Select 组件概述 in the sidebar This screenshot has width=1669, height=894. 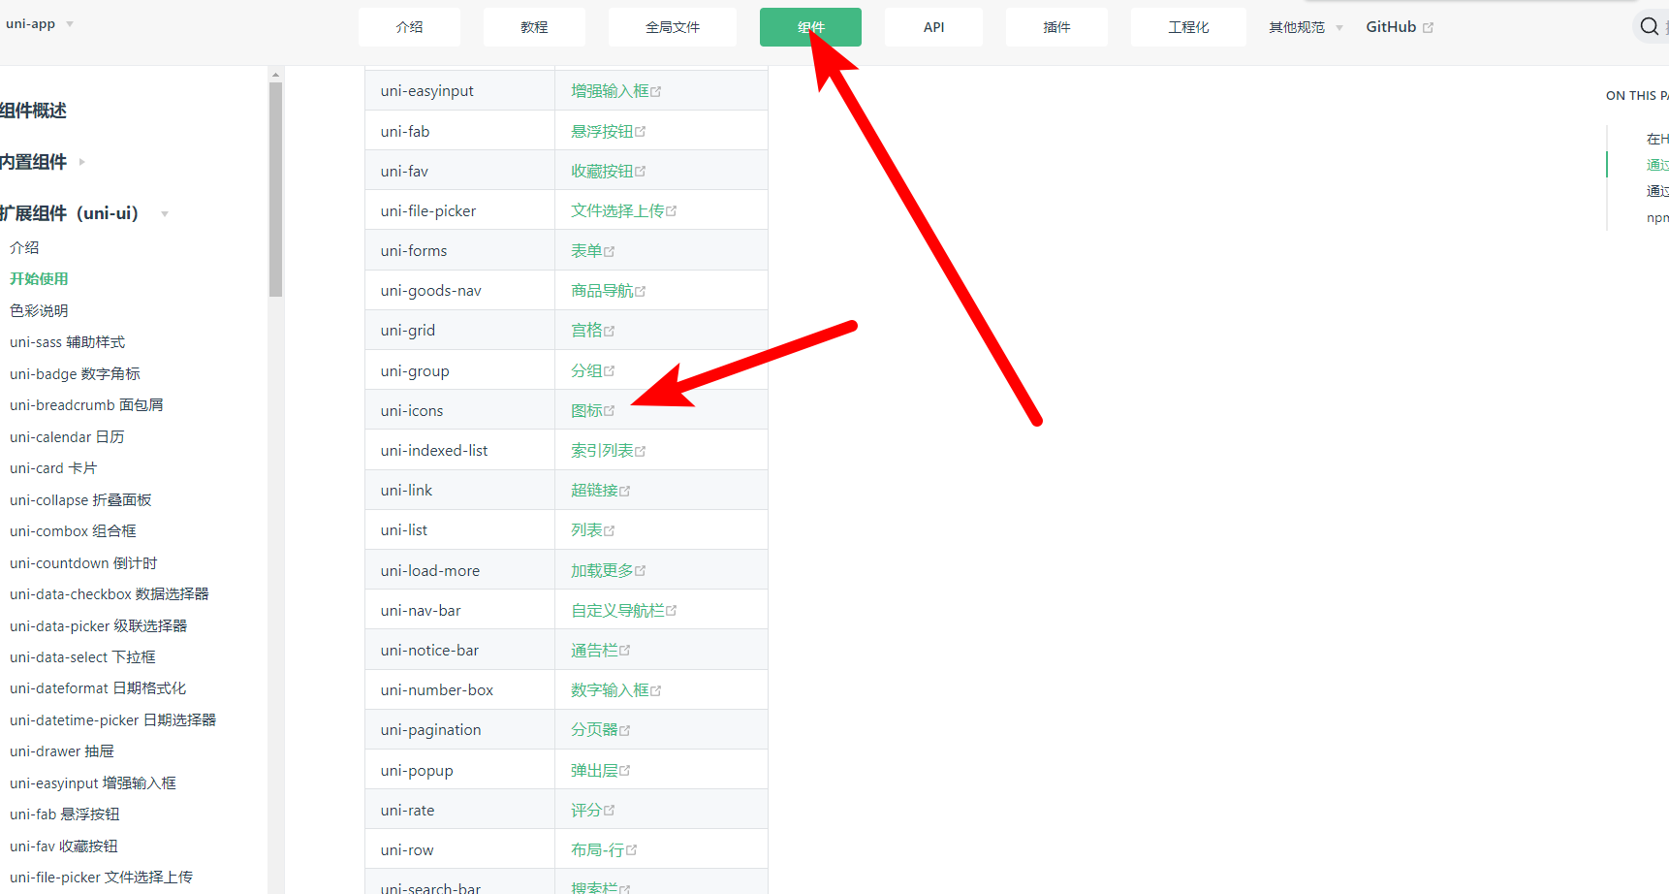point(33,111)
